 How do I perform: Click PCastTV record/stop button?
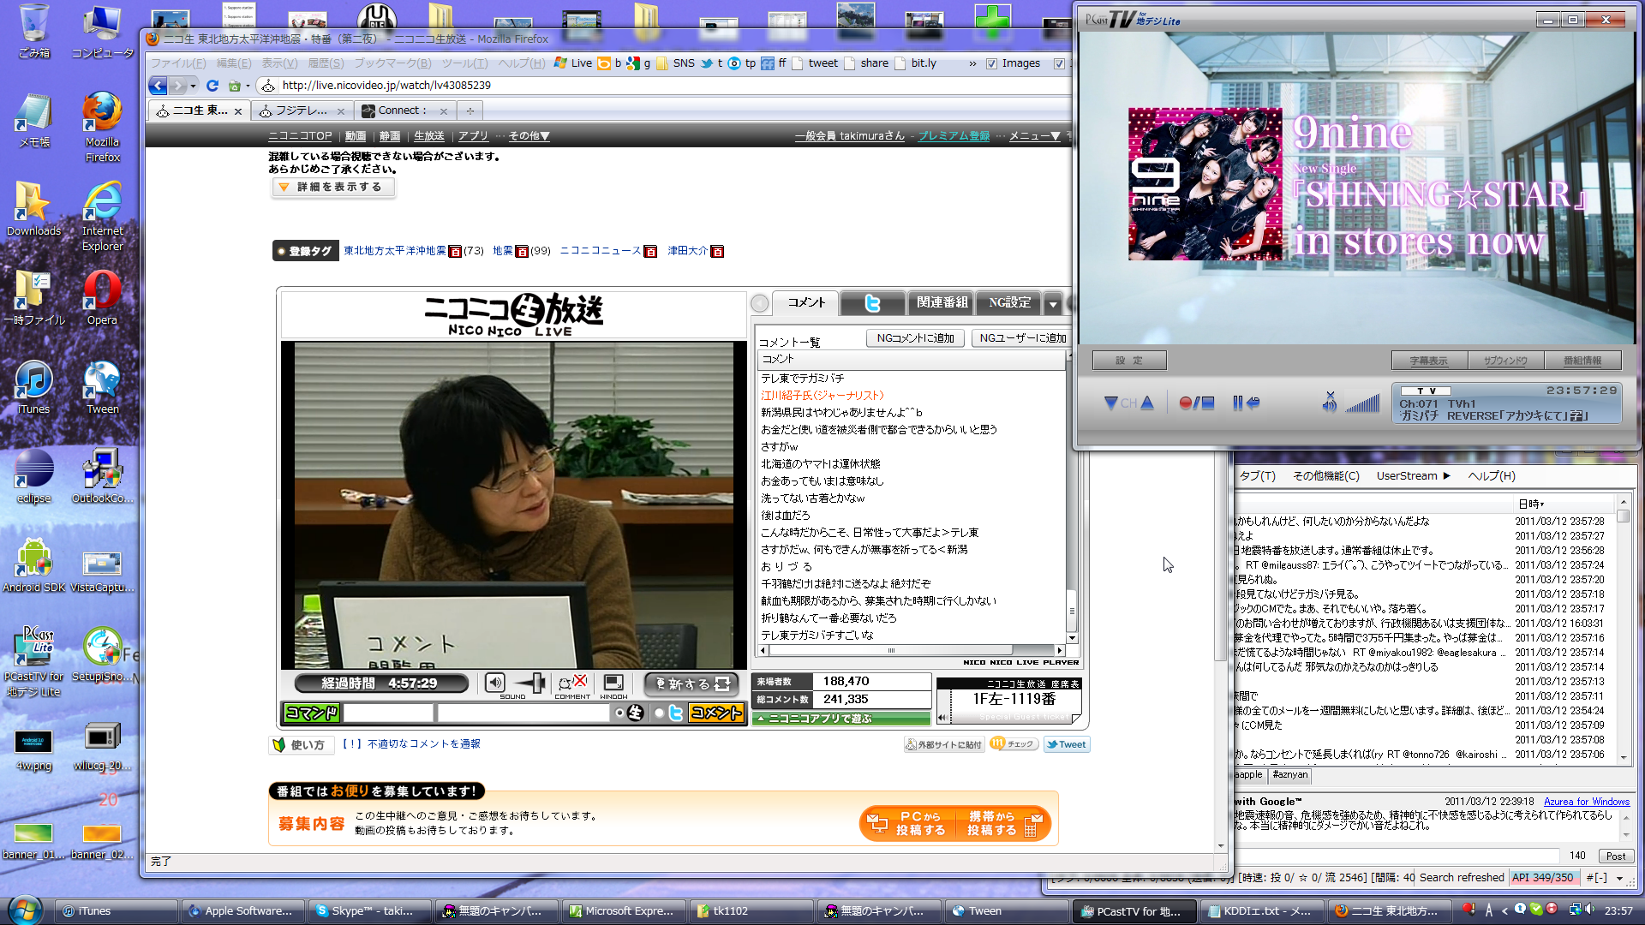tap(1196, 403)
